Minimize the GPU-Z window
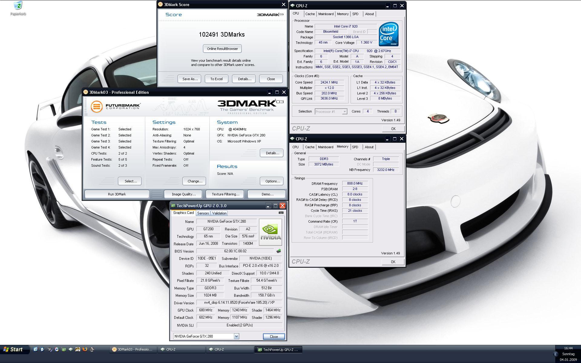This screenshot has height=363, width=581. (268, 206)
